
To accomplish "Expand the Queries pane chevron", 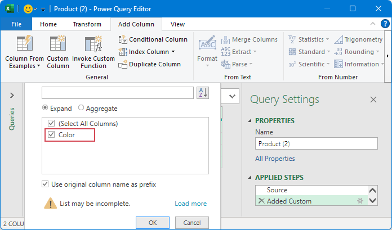I will (12, 96).
